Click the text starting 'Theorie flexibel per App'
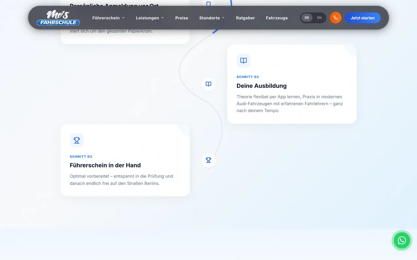Screen dimensions: 417x260 290,104
